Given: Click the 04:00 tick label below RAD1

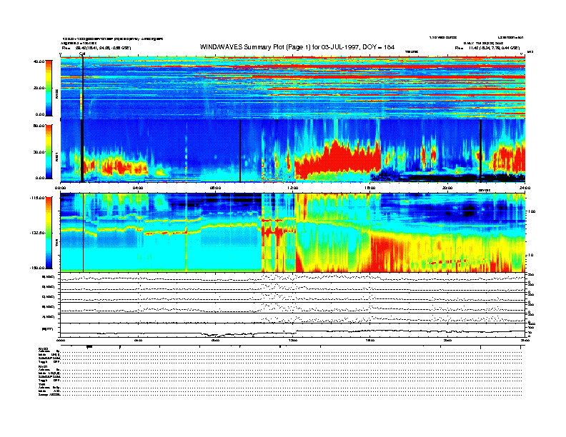Looking at the screenshot, I should click(138, 188).
